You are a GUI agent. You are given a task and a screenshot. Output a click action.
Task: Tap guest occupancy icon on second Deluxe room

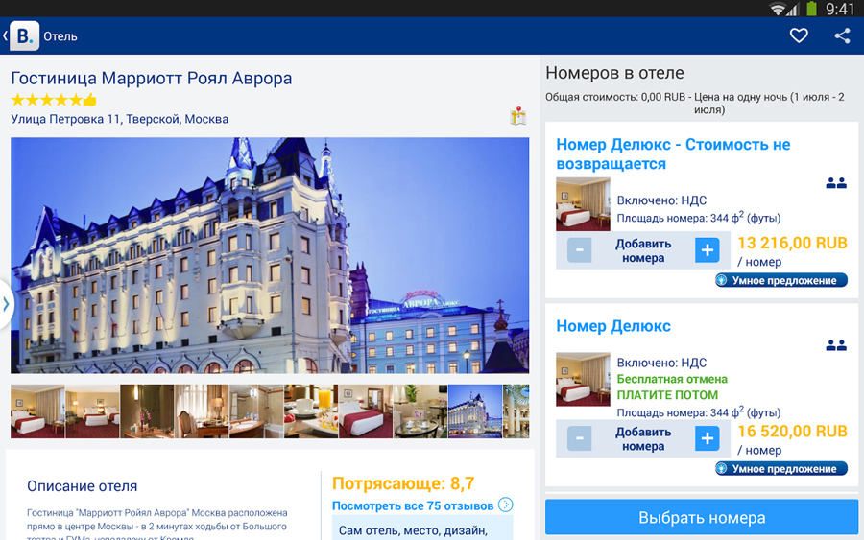836,345
